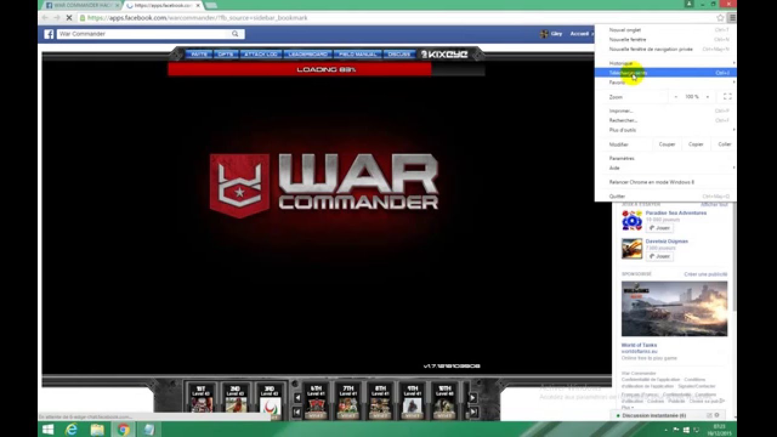Click the Créer une publicité link
Screen dimensions: 777x437
(705, 274)
